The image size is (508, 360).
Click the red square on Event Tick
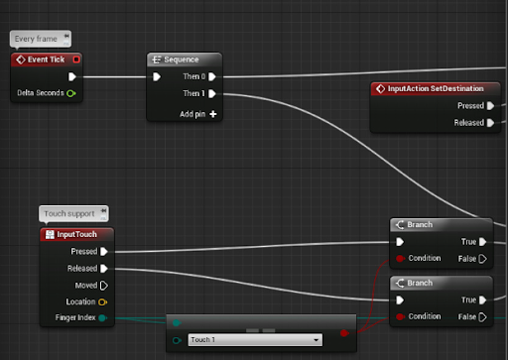click(x=76, y=60)
